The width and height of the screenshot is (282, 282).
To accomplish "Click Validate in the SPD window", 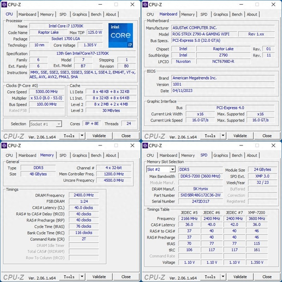I will 240,276.
